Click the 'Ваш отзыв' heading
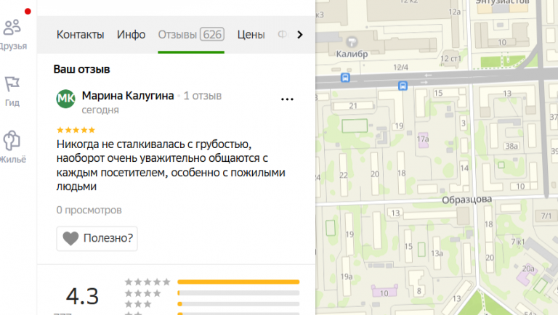The height and width of the screenshot is (315, 558). click(x=81, y=70)
